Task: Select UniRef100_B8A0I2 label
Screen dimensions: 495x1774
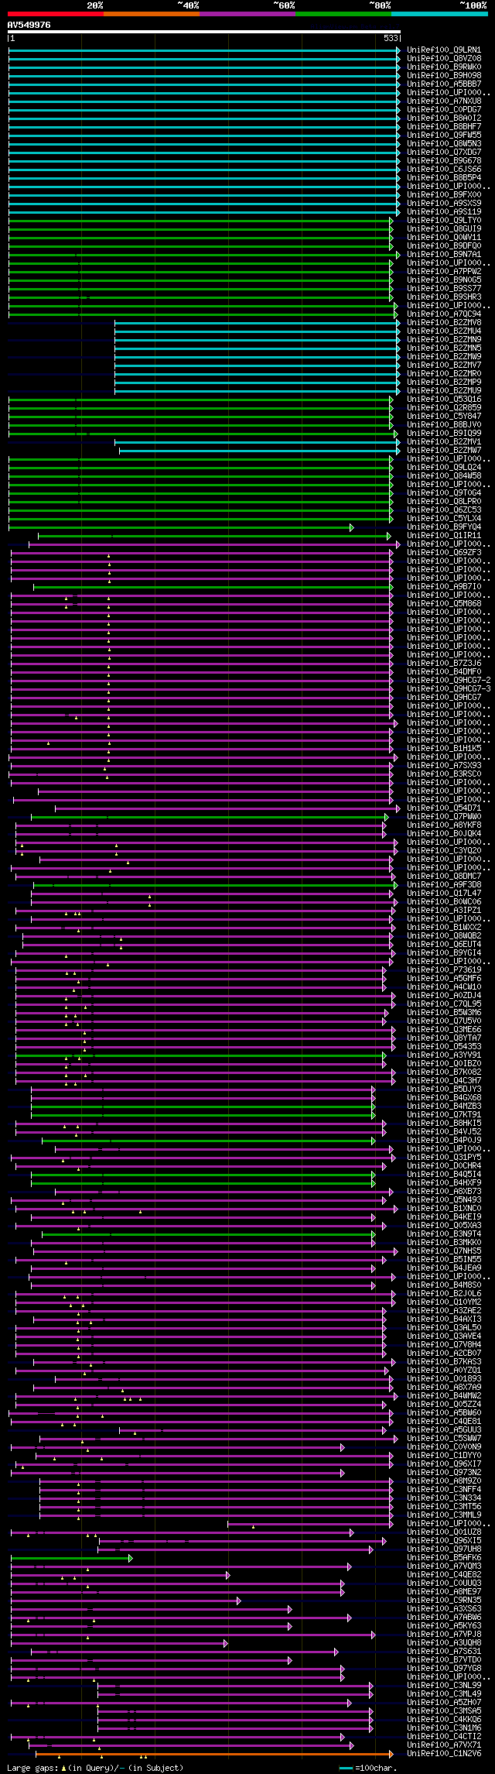Action: point(444,118)
